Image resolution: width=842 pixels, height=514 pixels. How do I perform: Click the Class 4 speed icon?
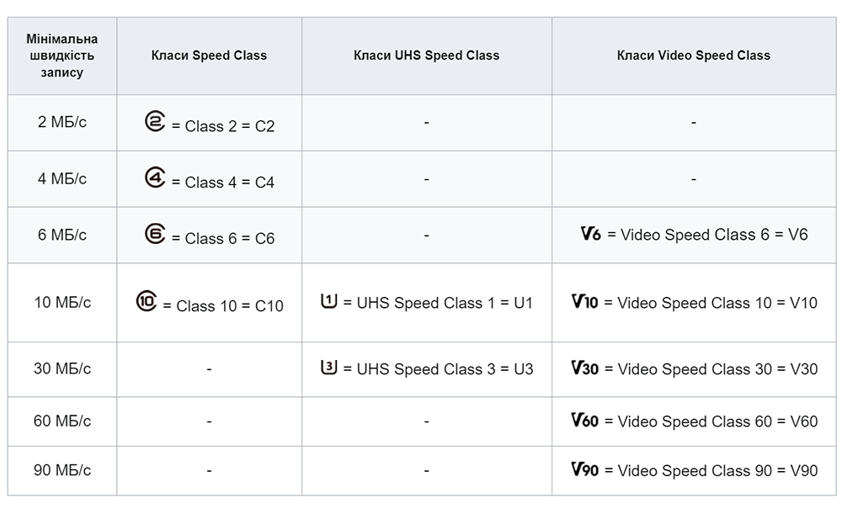155,178
